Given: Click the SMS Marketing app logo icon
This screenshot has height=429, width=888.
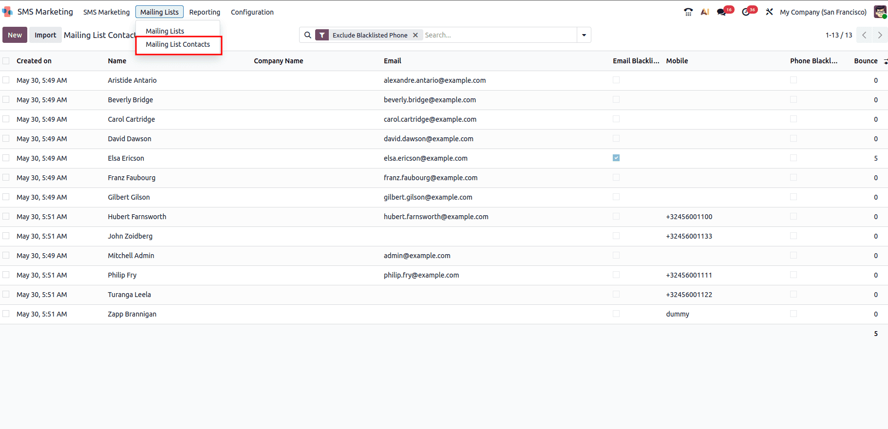Looking at the screenshot, I should pos(7,12).
